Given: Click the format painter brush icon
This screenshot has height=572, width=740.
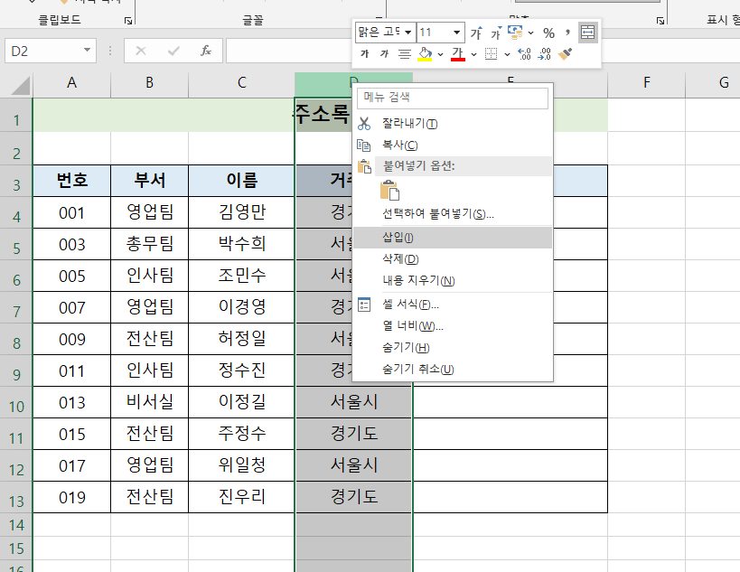Looking at the screenshot, I should 565,54.
